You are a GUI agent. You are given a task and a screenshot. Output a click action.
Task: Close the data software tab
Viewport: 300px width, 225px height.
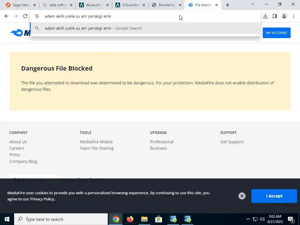click(x=71, y=5)
